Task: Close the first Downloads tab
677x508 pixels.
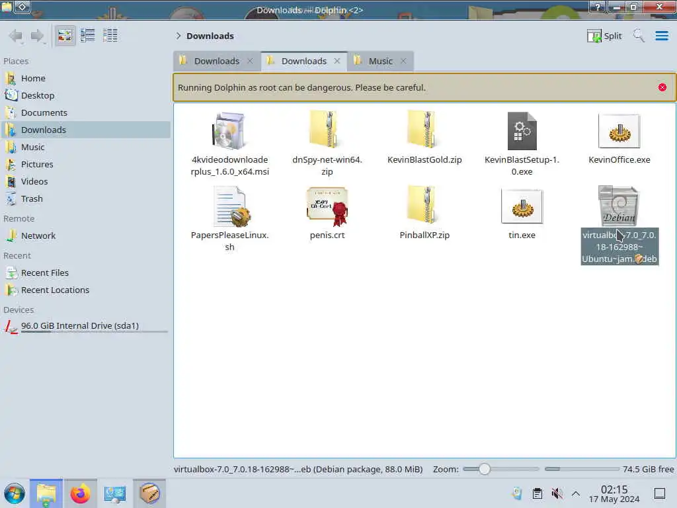Action: click(x=250, y=61)
